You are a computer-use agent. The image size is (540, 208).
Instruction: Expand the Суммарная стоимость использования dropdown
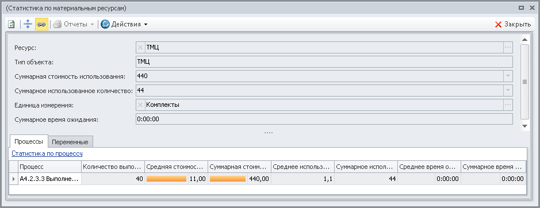pos(508,76)
